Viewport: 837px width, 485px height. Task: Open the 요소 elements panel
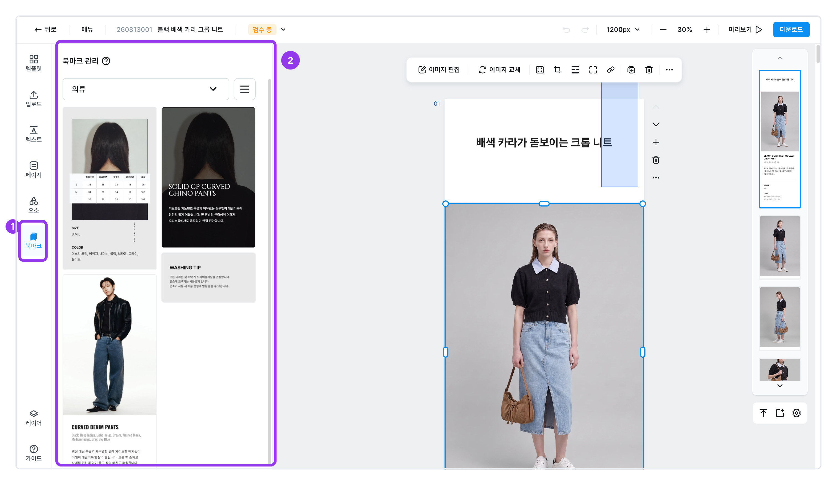[33, 205]
